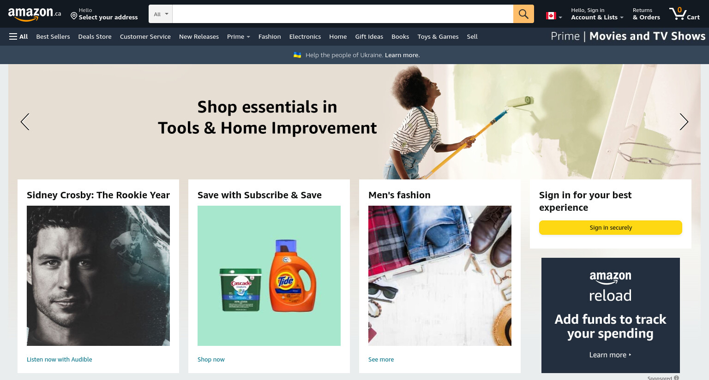Advance carousel with right arrow
This screenshot has height=380, width=709.
tap(684, 122)
